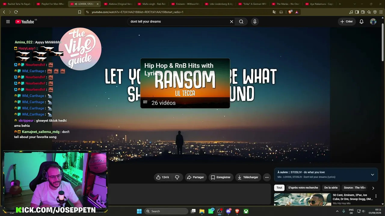The image size is (385, 216).
Task: Show next filter chips with arrow
Action: click(373, 188)
